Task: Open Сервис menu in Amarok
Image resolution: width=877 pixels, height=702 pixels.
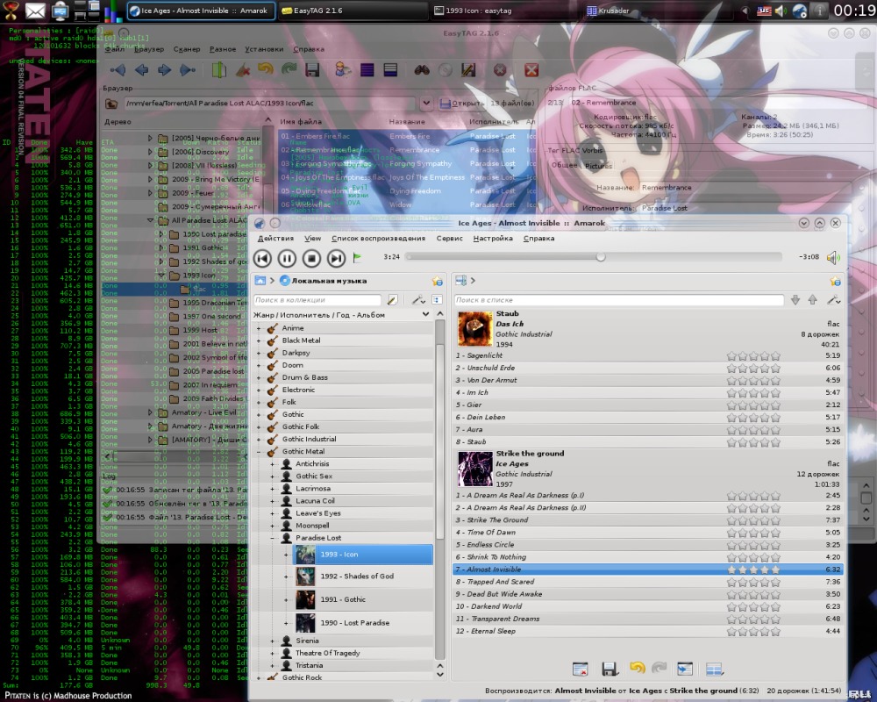Action: 449,239
